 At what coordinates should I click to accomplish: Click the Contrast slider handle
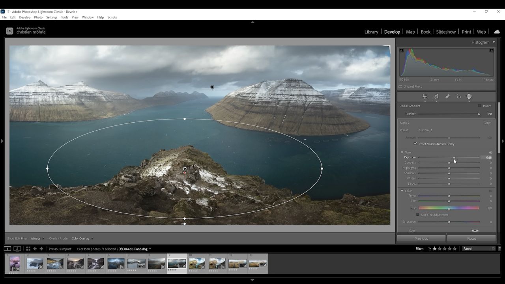(x=449, y=163)
